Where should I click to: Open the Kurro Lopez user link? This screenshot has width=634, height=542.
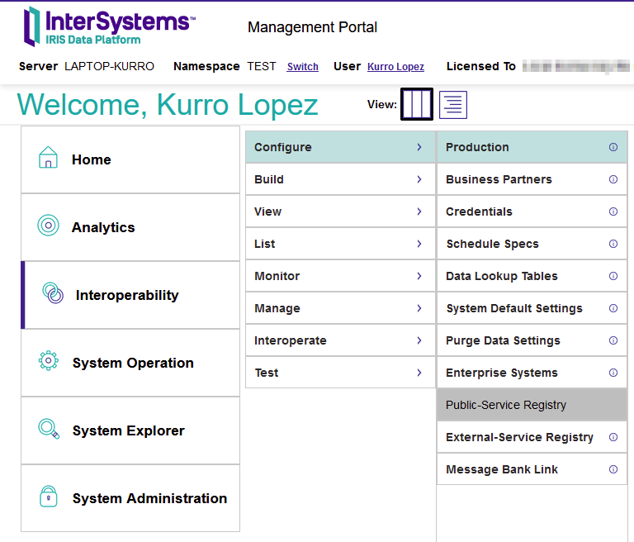pos(395,67)
